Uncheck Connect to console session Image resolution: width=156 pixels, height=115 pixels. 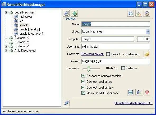[83, 76]
